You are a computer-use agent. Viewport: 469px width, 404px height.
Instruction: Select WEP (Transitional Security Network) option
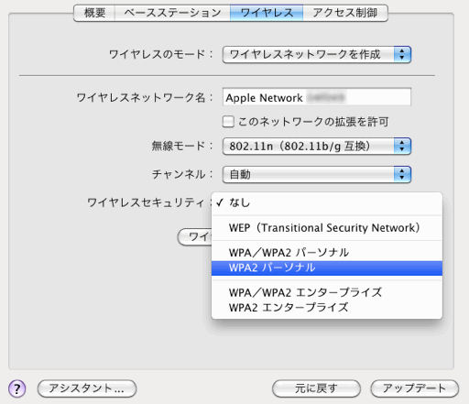327,228
